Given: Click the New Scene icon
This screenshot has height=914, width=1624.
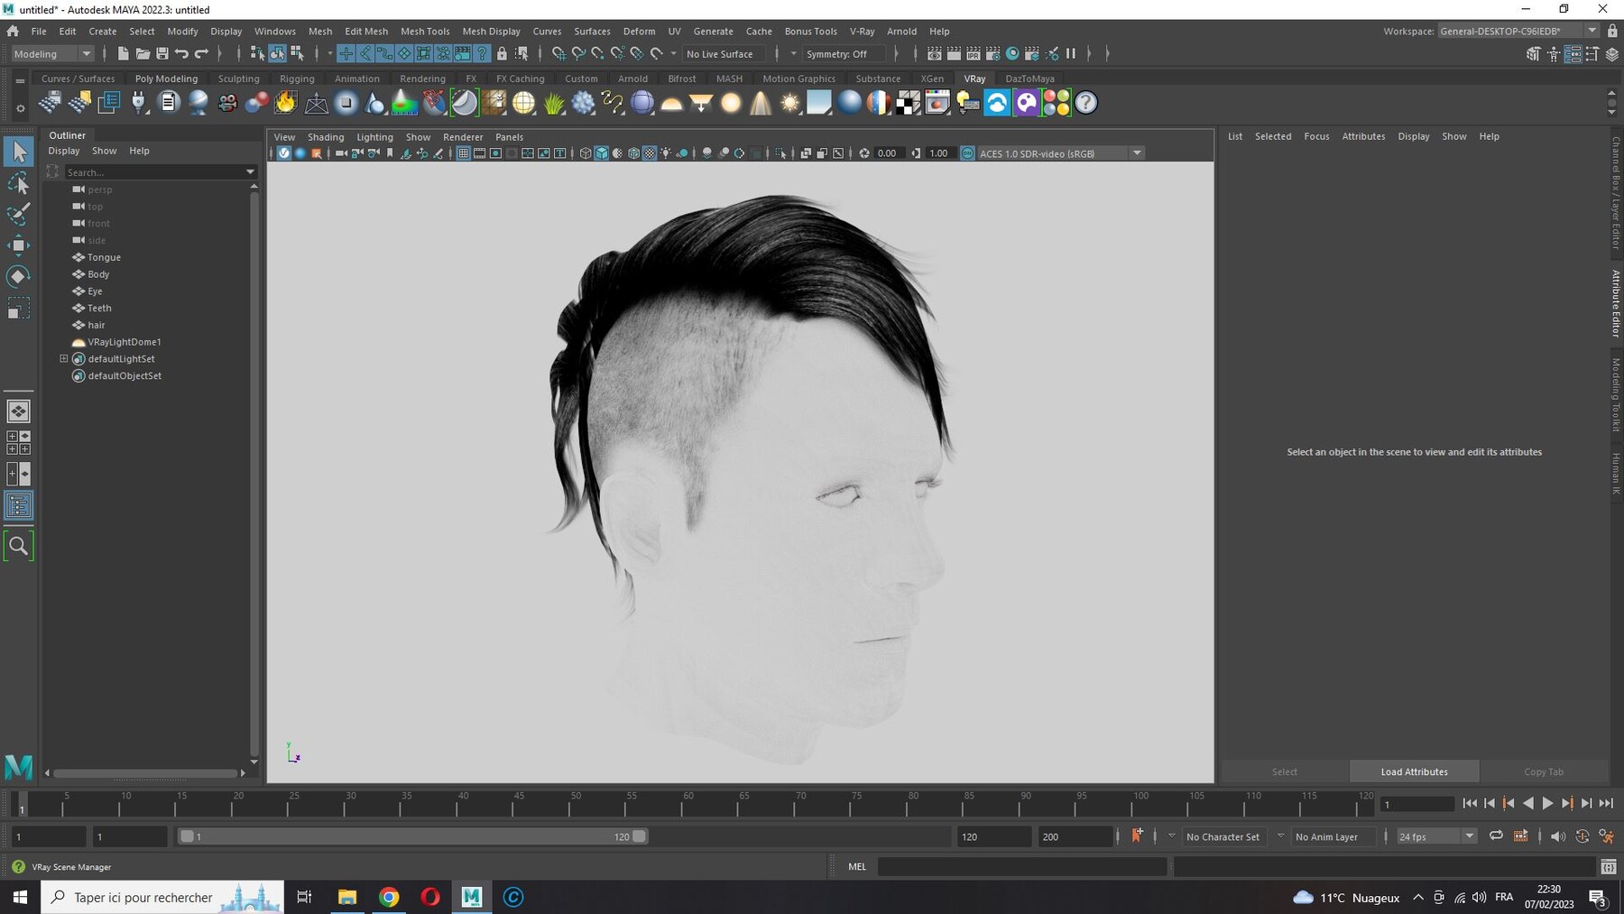Looking at the screenshot, I should (x=123, y=54).
